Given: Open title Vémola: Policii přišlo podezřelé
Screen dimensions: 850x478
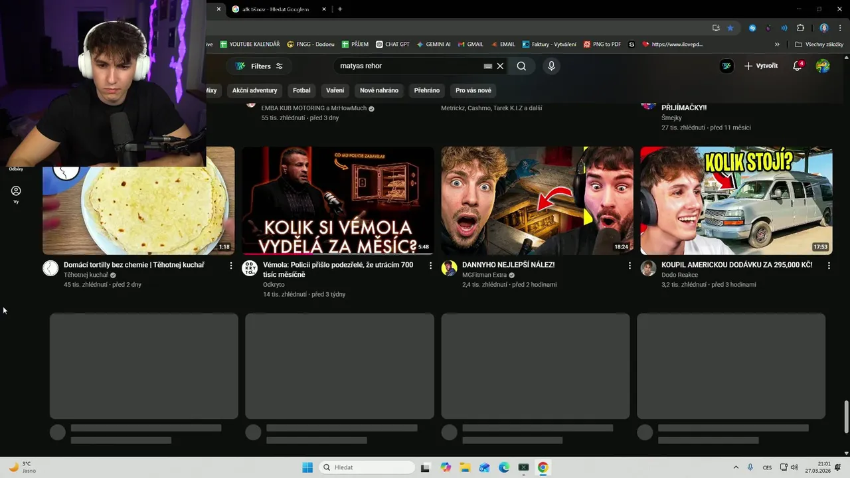Looking at the screenshot, I should pos(338,270).
